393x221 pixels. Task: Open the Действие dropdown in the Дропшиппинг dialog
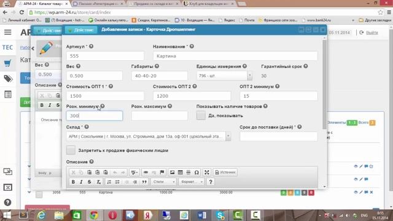[x=81, y=30]
